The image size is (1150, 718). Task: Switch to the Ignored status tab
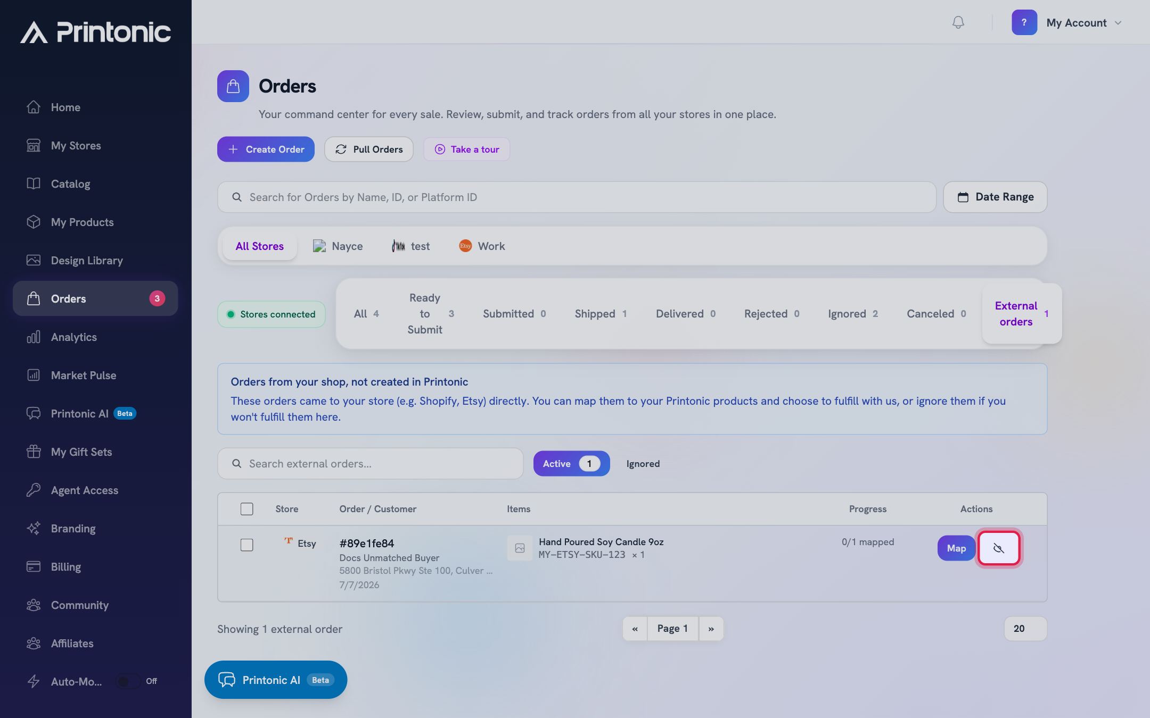[x=853, y=314]
